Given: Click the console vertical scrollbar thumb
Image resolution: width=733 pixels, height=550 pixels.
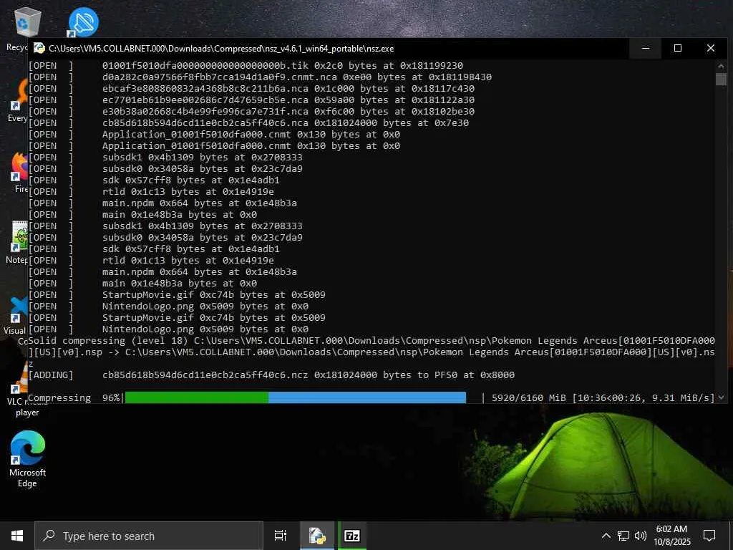Looking at the screenshot, I should [721, 79].
